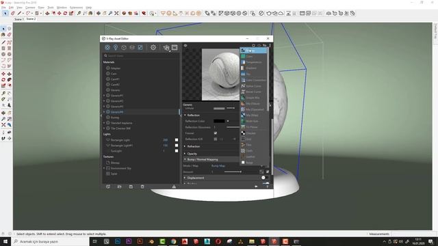This screenshot has height=246, width=438.
Task: Switch to the Scene 1 tab
Action: 18,19
